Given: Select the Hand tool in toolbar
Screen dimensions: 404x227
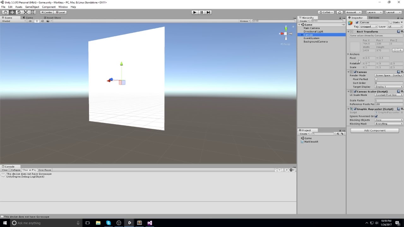Looking at the screenshot, I should coord(5,12).
